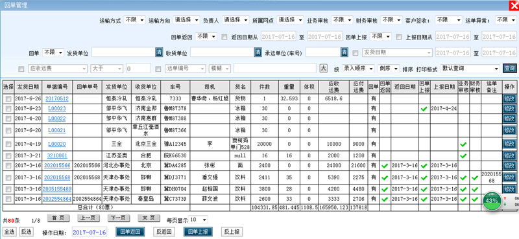Click the blue 回单上报 action button
This screenshot has height=239, width=519.
198,232
